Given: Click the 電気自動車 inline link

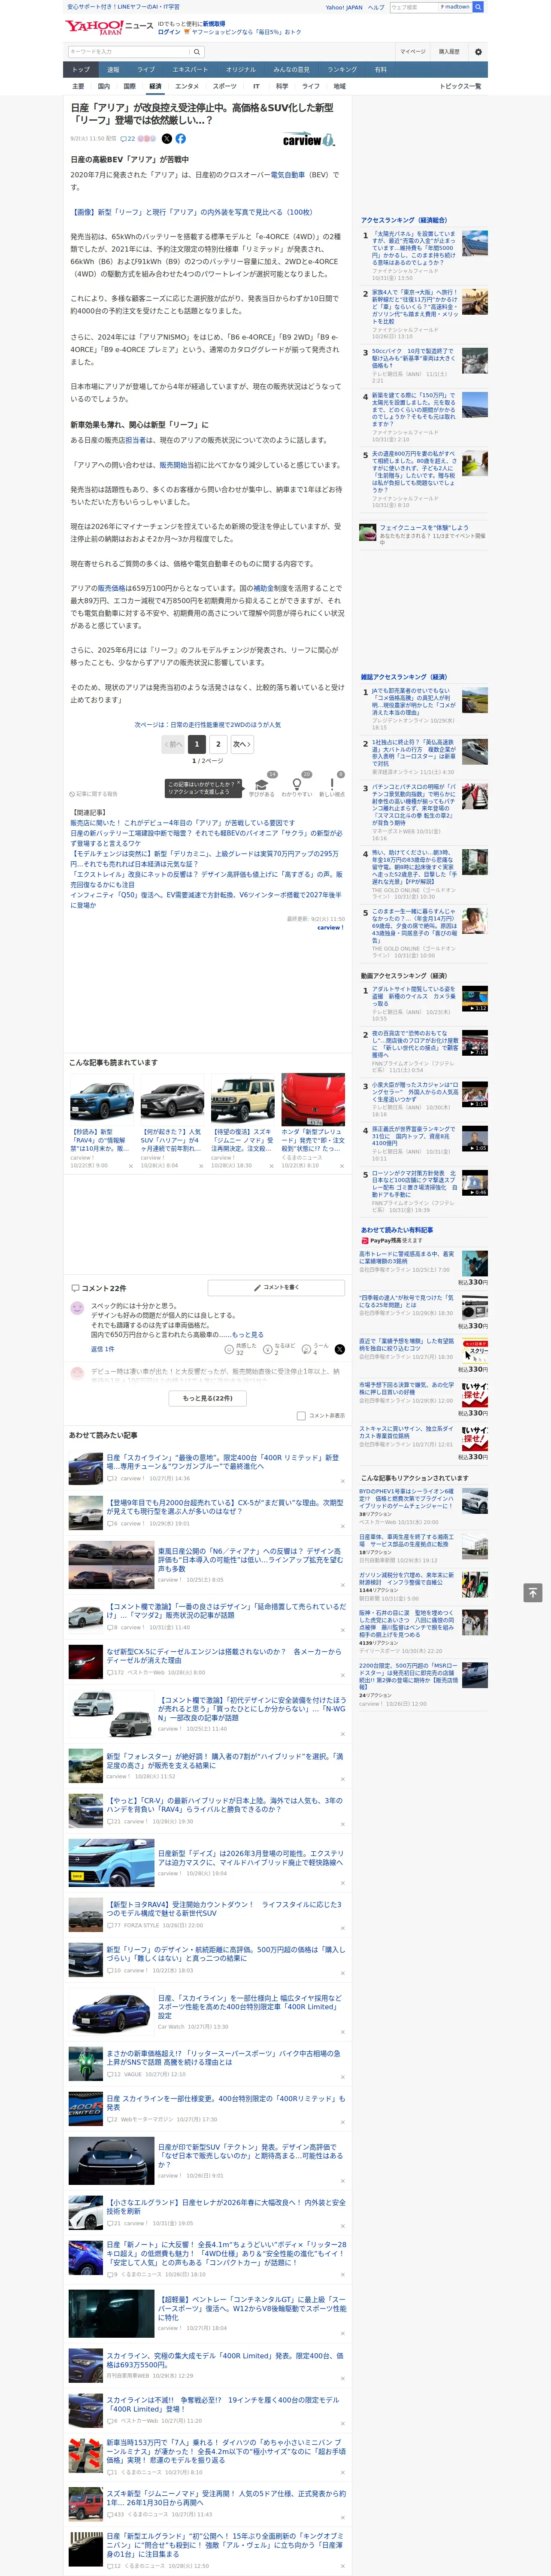Looking at the screenshot, I should [x=287, y=175].
